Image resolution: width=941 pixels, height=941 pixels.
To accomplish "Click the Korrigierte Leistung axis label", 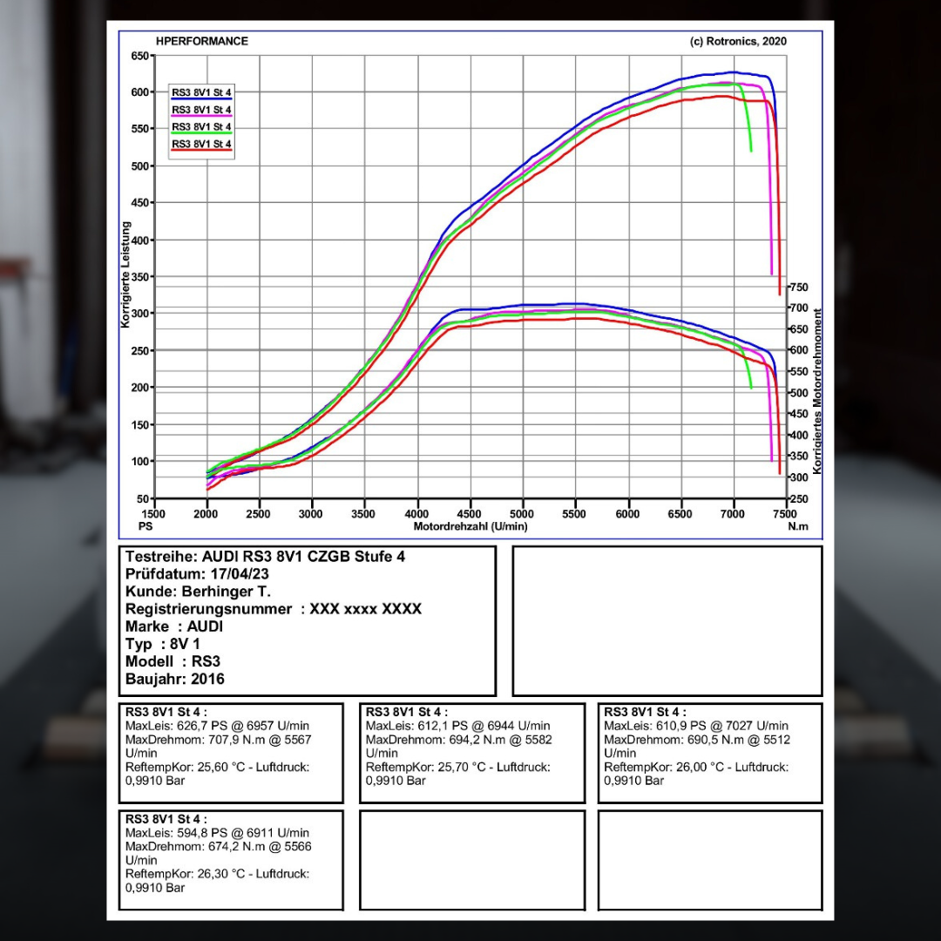I will 125,274.
